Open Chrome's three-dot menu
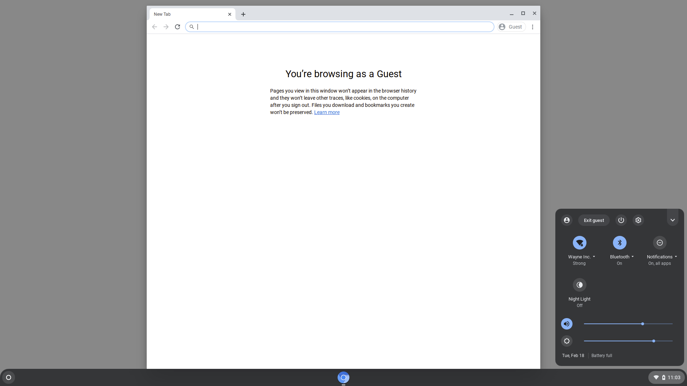 [532, 27]
